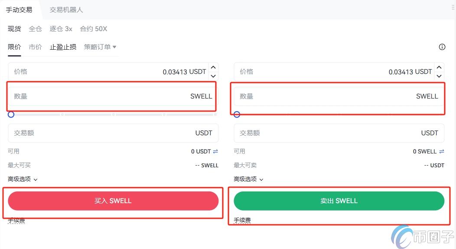Click the 卖出 SWELL button

[x=339, y=201]
